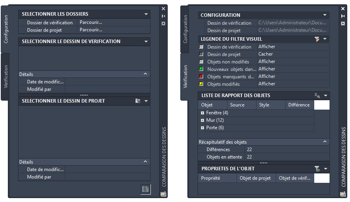Open the properties gear icon on the left palette
Image resolution: width=350 pixels, height=202 pixels.
tap(163, 23)
